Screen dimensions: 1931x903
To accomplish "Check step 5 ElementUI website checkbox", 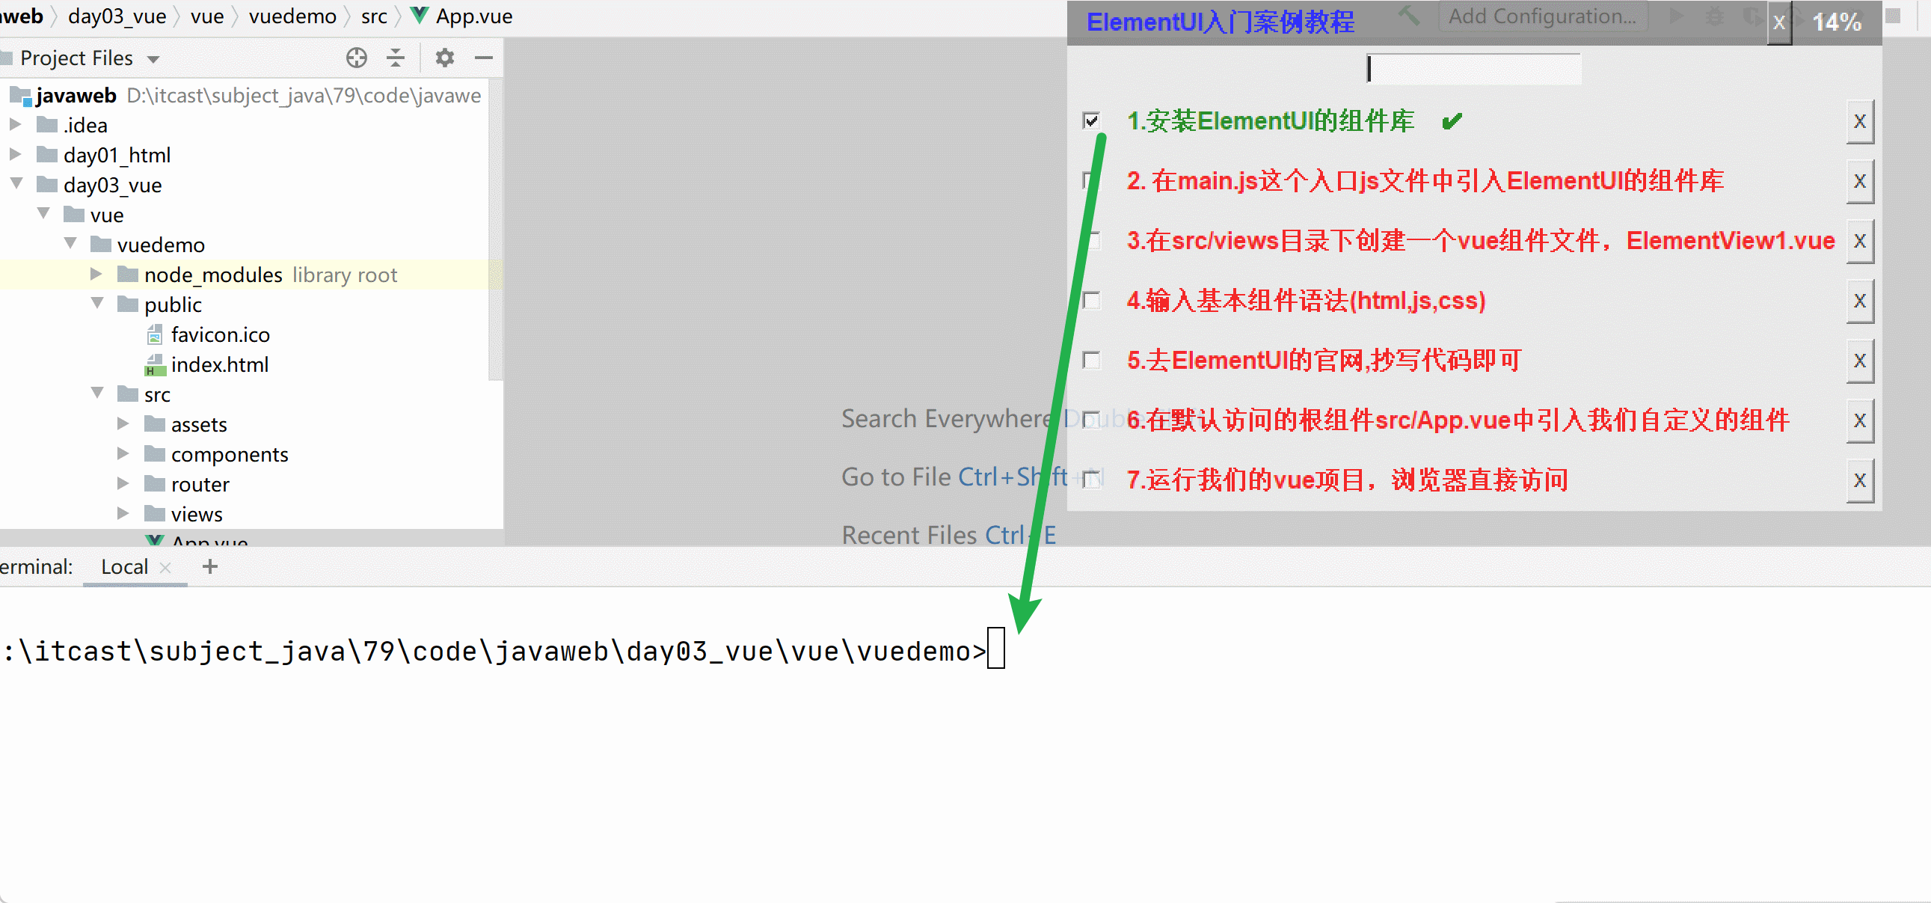I will click(x=1091, y=360).
